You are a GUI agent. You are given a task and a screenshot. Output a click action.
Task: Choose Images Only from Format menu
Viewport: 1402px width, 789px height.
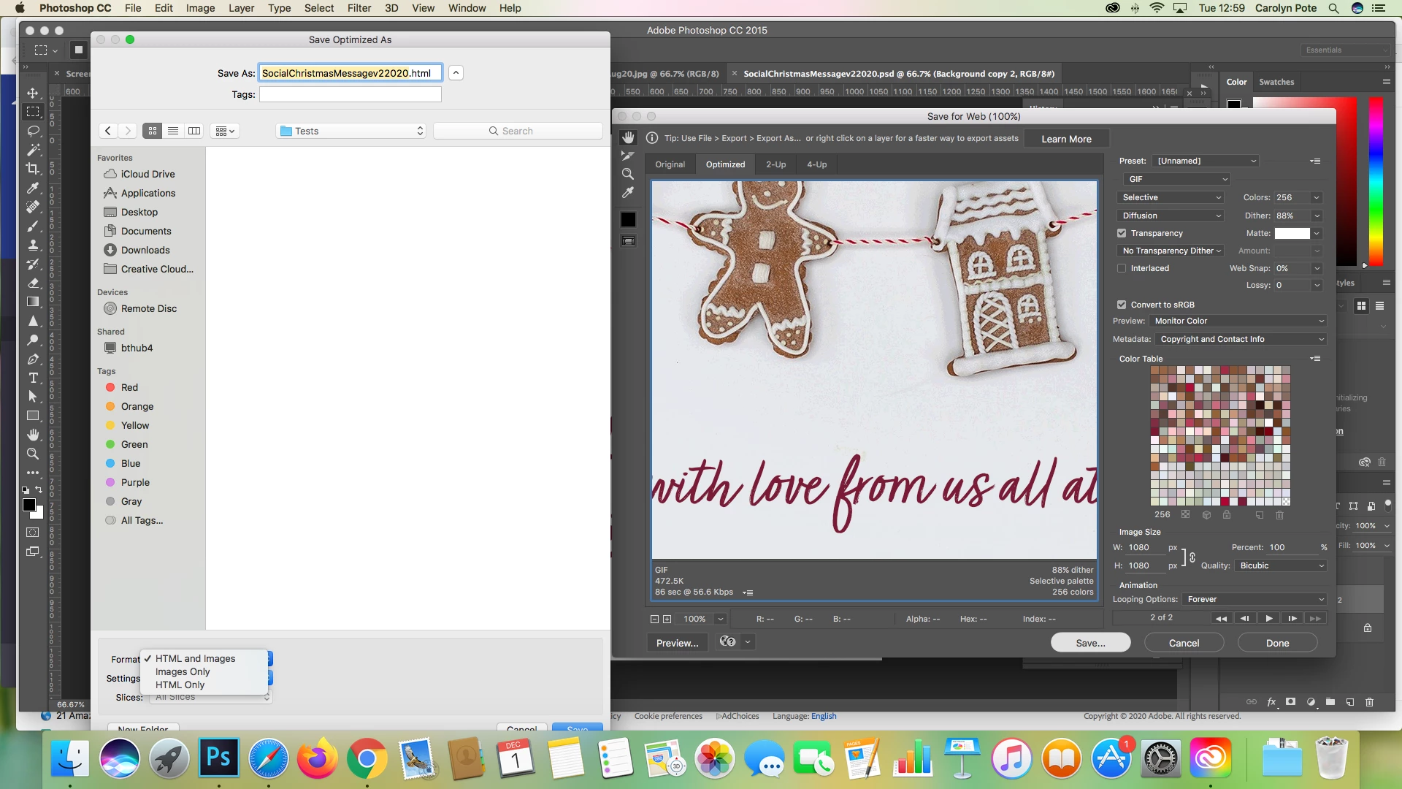coord(183,671)
